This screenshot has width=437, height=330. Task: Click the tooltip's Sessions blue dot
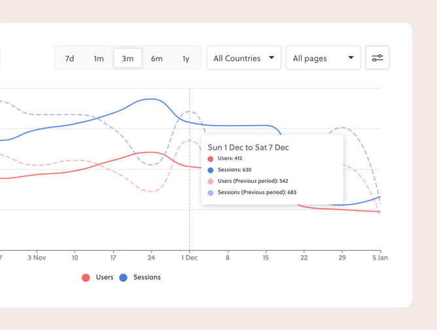[x=211, y=170]
